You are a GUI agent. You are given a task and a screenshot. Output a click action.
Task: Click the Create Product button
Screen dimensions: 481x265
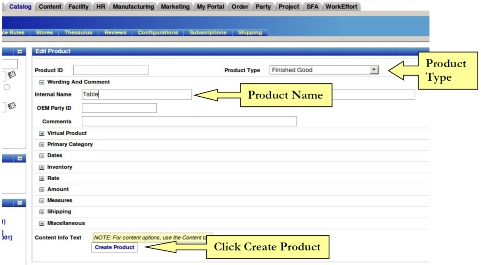click(x=115, y=247)
